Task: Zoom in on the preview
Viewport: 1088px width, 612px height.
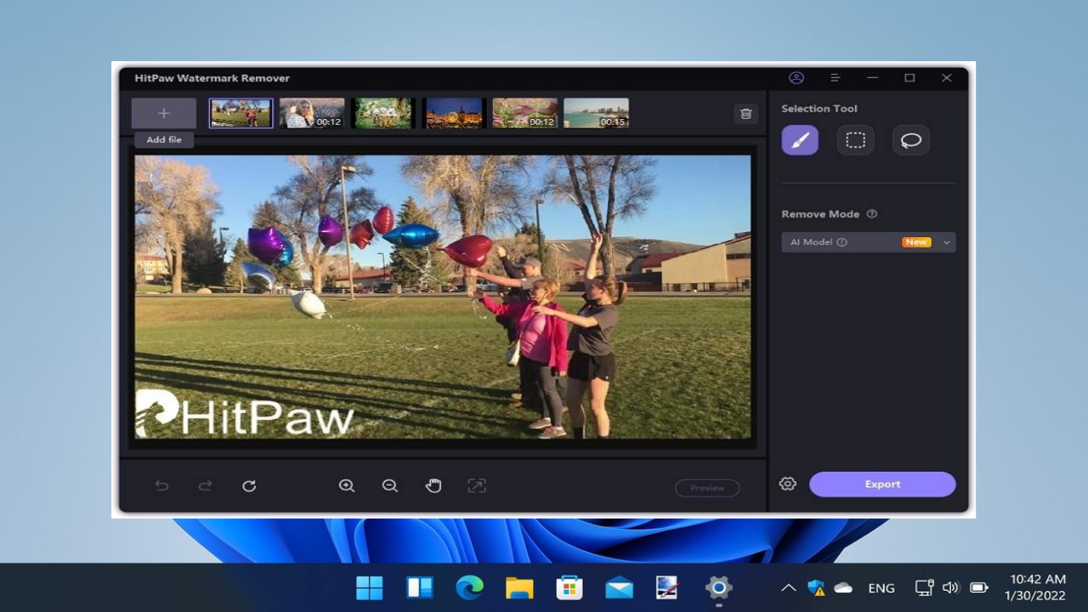Action: pos(346,486)
